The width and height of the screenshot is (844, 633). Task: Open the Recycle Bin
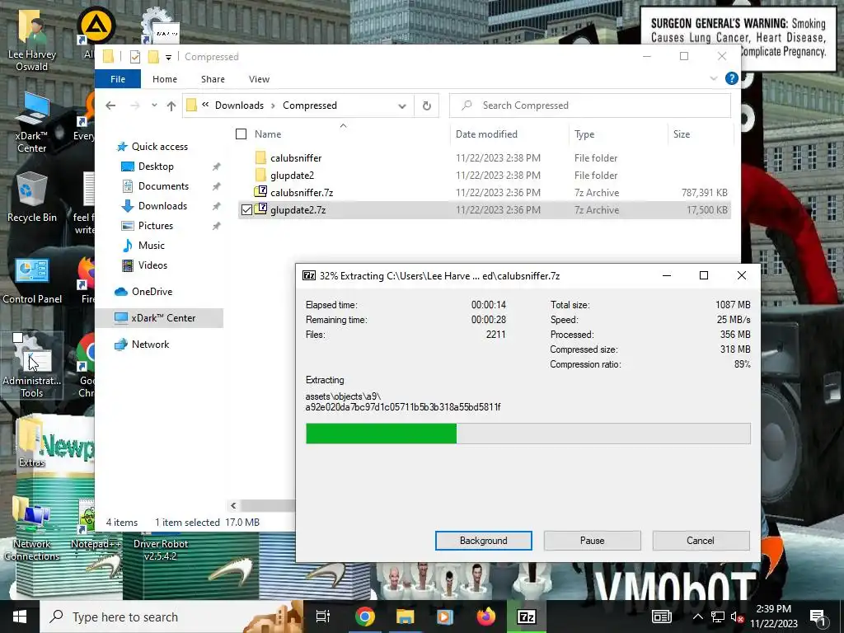click(32, 196)
